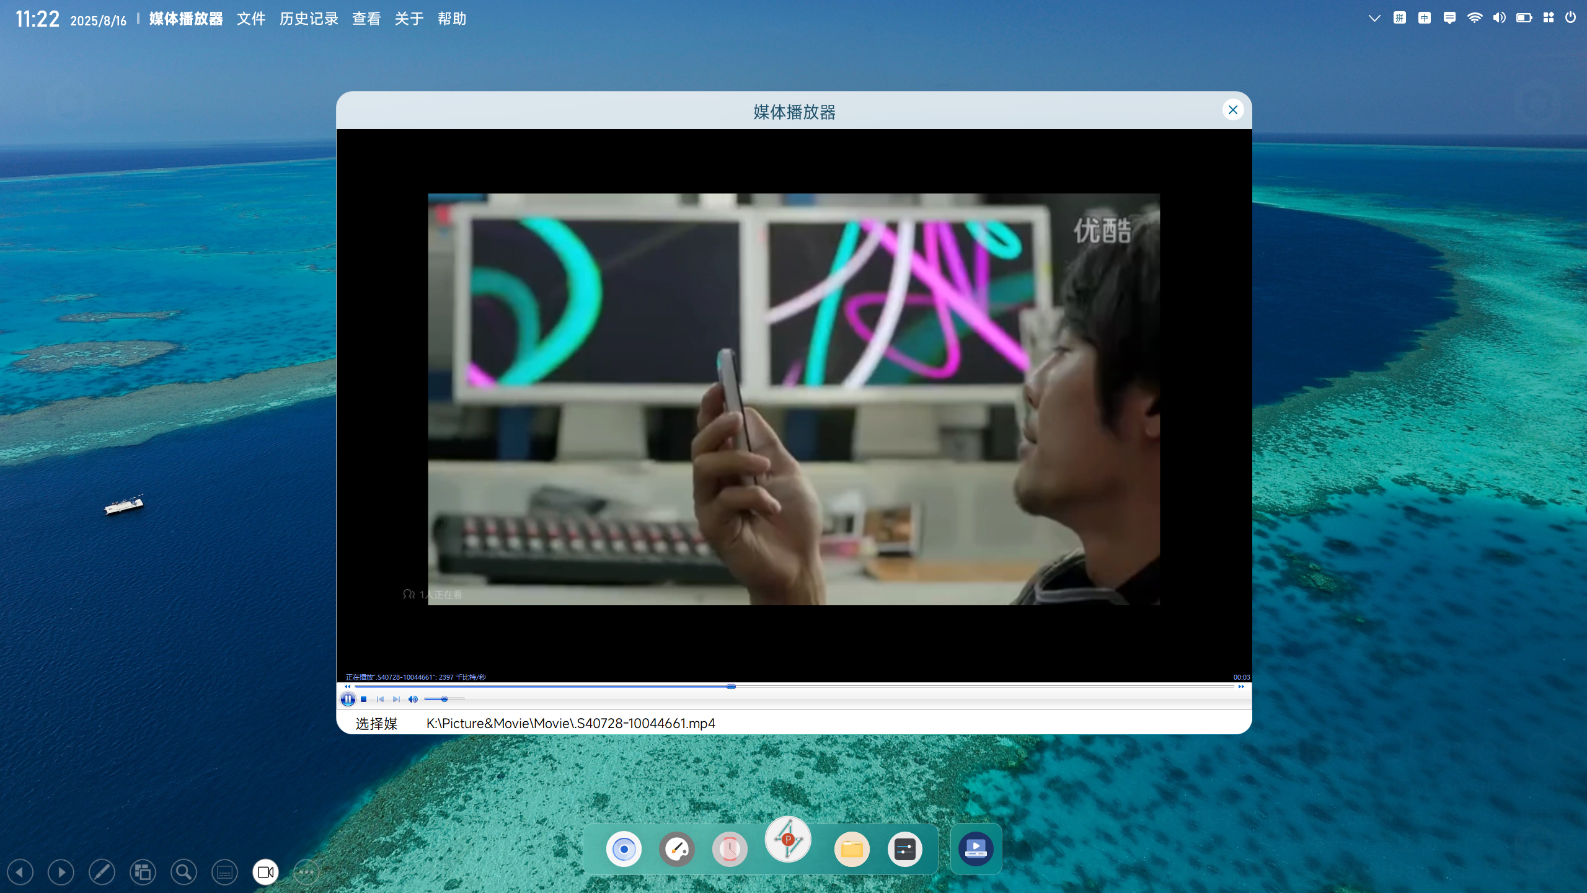Open the window overview tool
The image size is (1587, 893).
(x=143, y=873)
